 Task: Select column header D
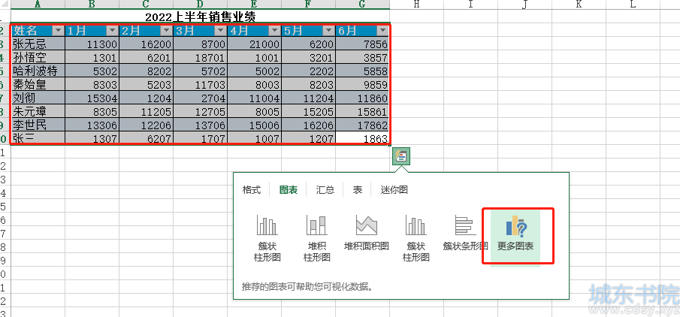pyautogui.click(x=200, y=5)
